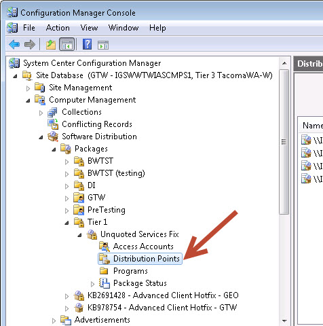
Task: Click the Computer Management folder icon
Action: [40, 100]
